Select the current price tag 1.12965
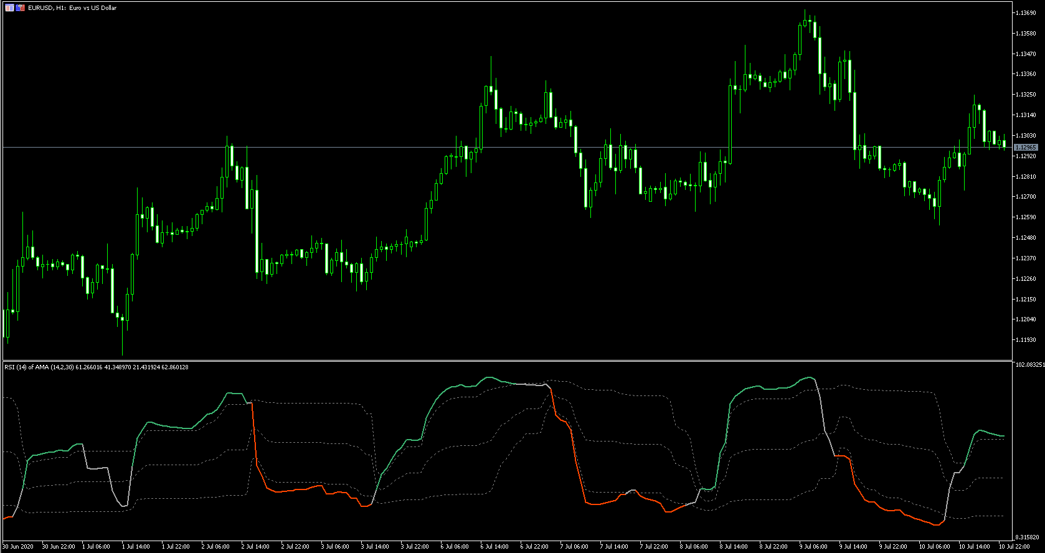 (1026, 148)
